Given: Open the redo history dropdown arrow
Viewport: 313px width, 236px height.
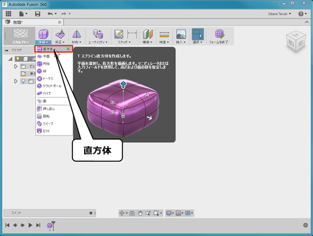Looking at the screenshot, I should pos(70,14).
